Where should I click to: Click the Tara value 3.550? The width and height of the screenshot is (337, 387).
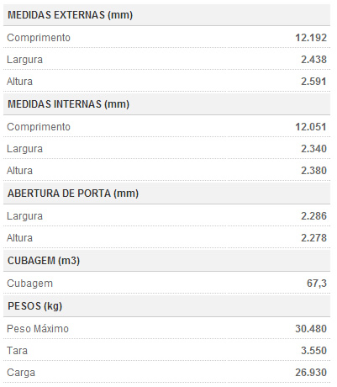313,351
